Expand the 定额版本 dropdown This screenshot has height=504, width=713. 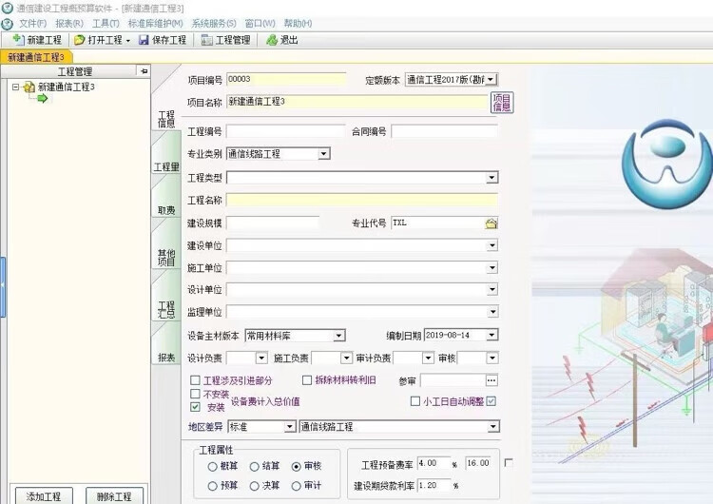(x=491, y=80)
